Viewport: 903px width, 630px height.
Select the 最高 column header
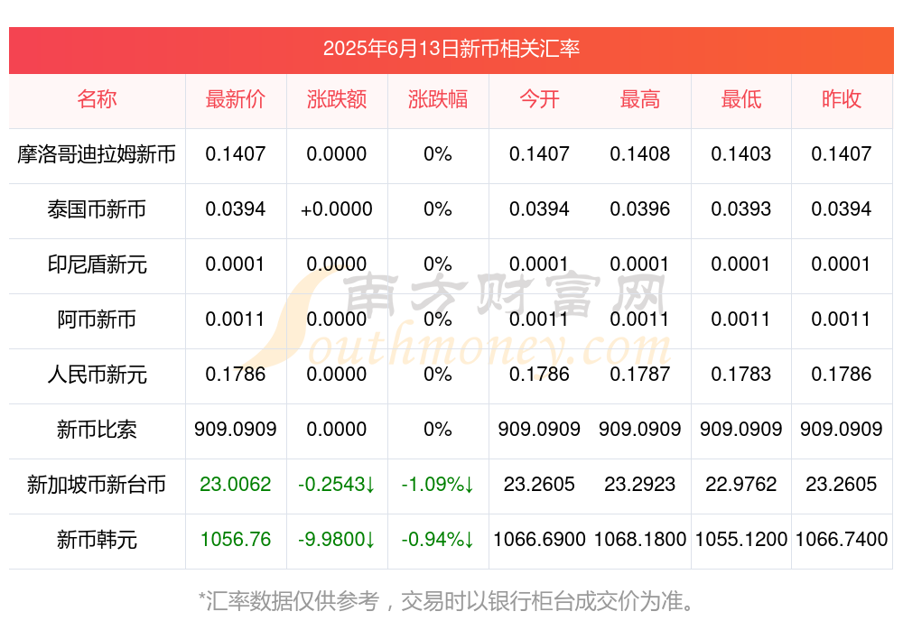tap(640, 99)
